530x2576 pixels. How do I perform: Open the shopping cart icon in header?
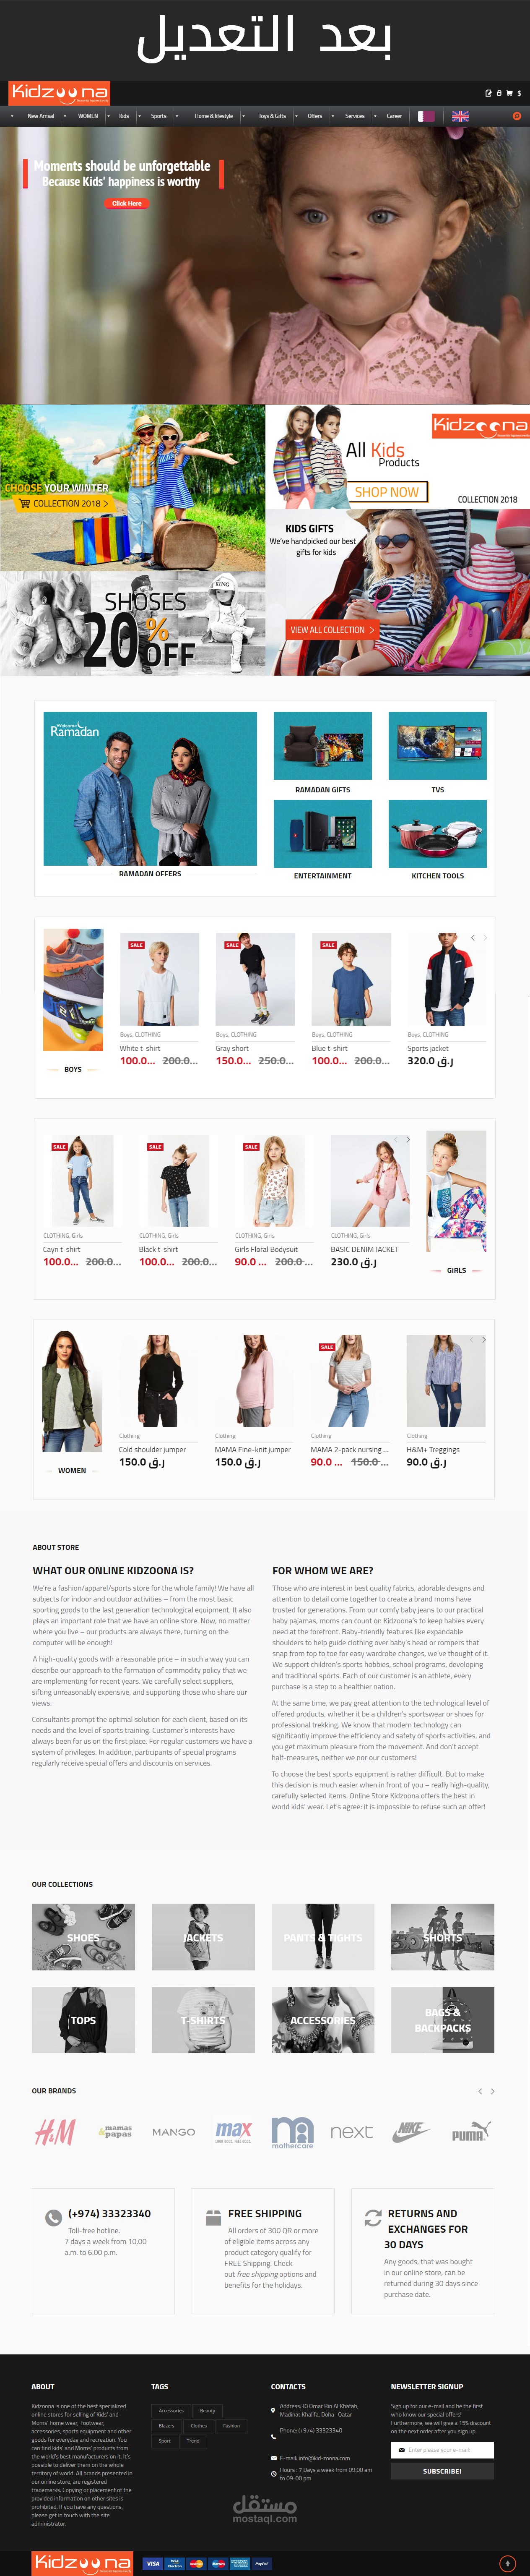pos(509,93)
